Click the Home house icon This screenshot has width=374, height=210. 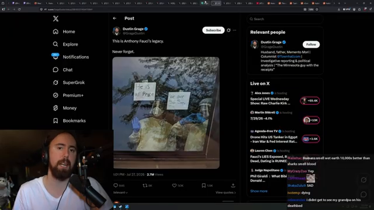pyautogui.click(x=56, y=32)
